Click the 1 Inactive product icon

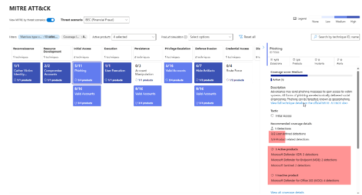pyautogui.click(x=272, y=175)
